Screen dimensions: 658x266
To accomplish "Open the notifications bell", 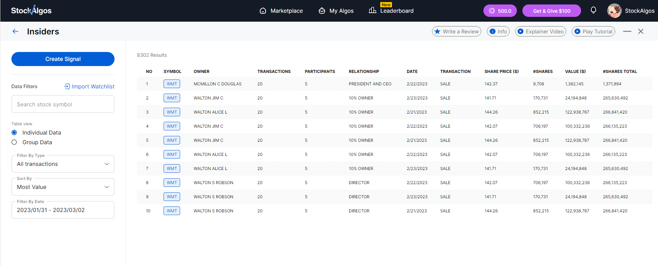I will pyautogui.click(x=593, y=10).
